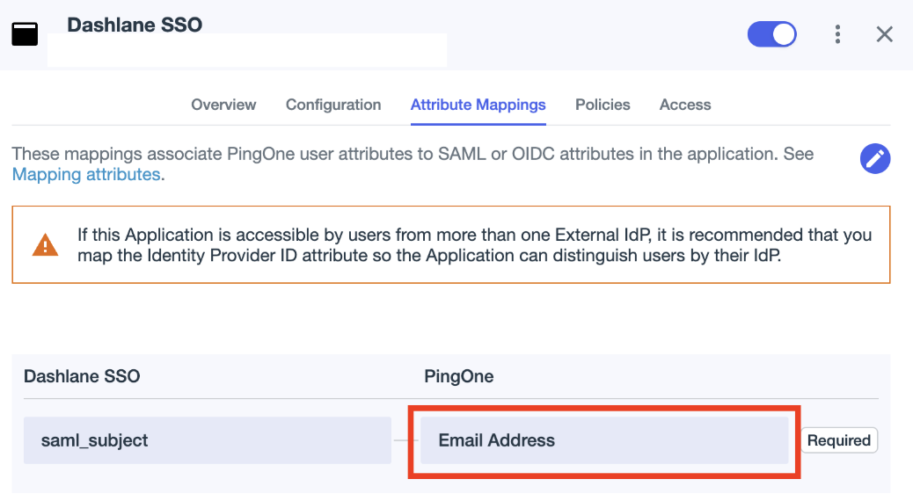Click the Dashlane SSO panel title

[135, 25]
